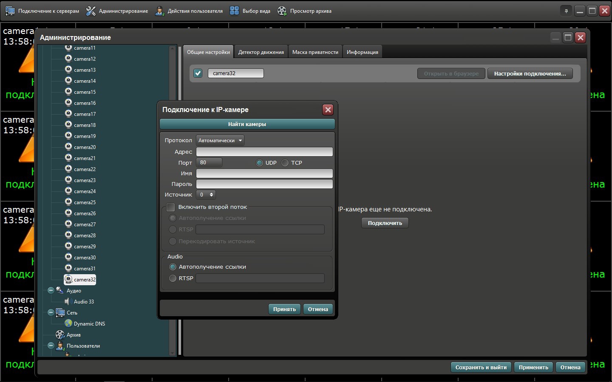
Task: Click the Имя input field
Action: tap(264, 173)
